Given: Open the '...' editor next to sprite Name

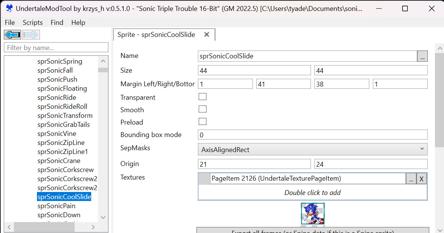Looking at the screenshot, I should click(x=422, y=56).
